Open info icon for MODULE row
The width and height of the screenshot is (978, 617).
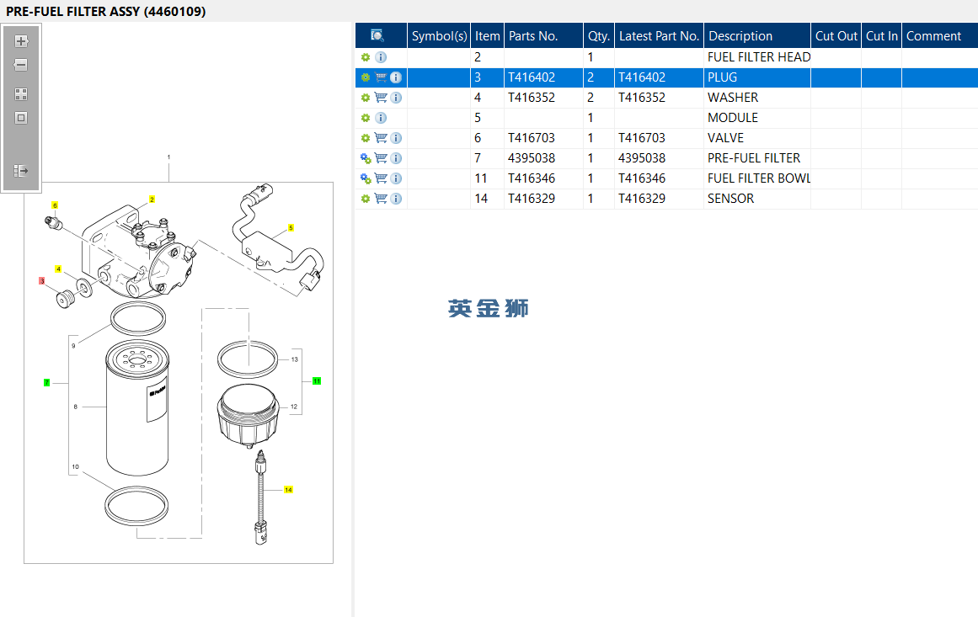click(381, 118)
